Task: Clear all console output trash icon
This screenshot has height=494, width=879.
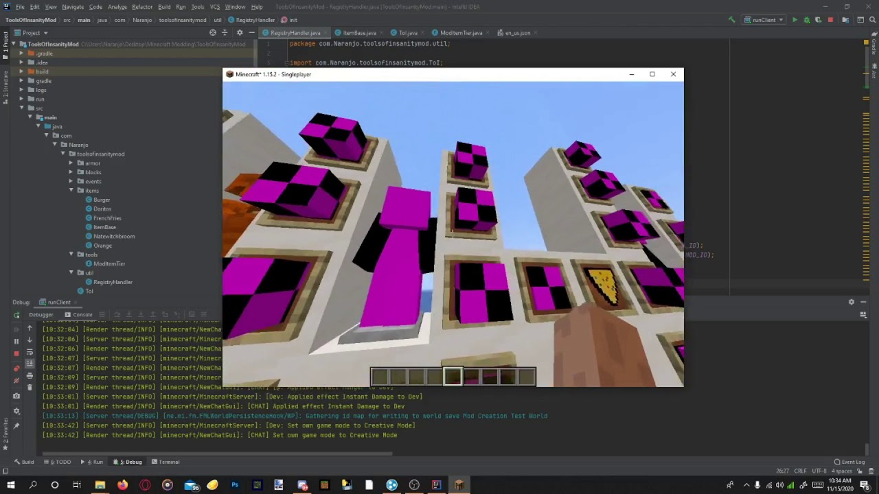Action: 30,388
